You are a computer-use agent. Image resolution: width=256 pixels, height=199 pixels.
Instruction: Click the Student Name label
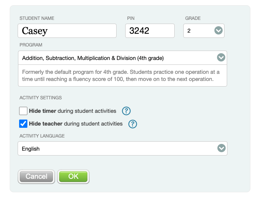click(37, 18)
